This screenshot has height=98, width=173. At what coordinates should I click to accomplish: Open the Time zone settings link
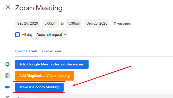click(123, 24)
